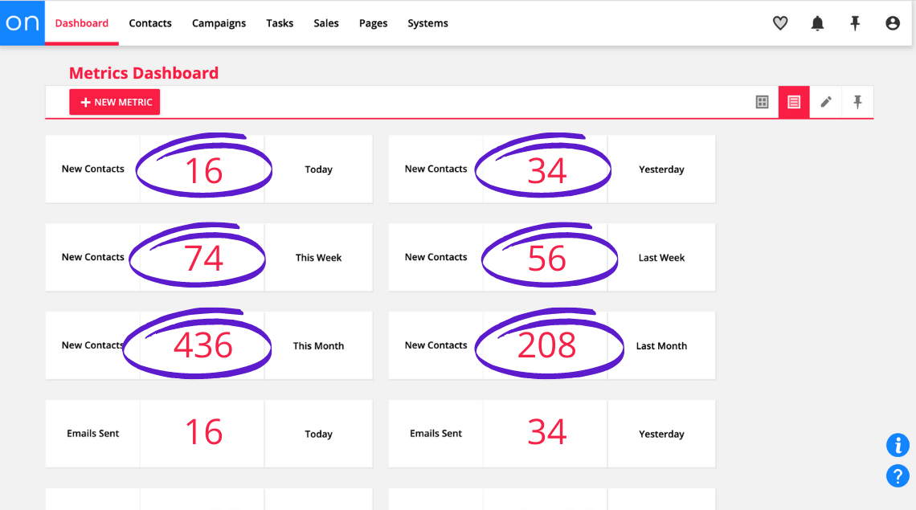Image resolution: width=916 pixels, height=510 pixels.
Task: Click Emails Sent Yesterday value 34
Action: pyautogui.click(x=547, y=432)
